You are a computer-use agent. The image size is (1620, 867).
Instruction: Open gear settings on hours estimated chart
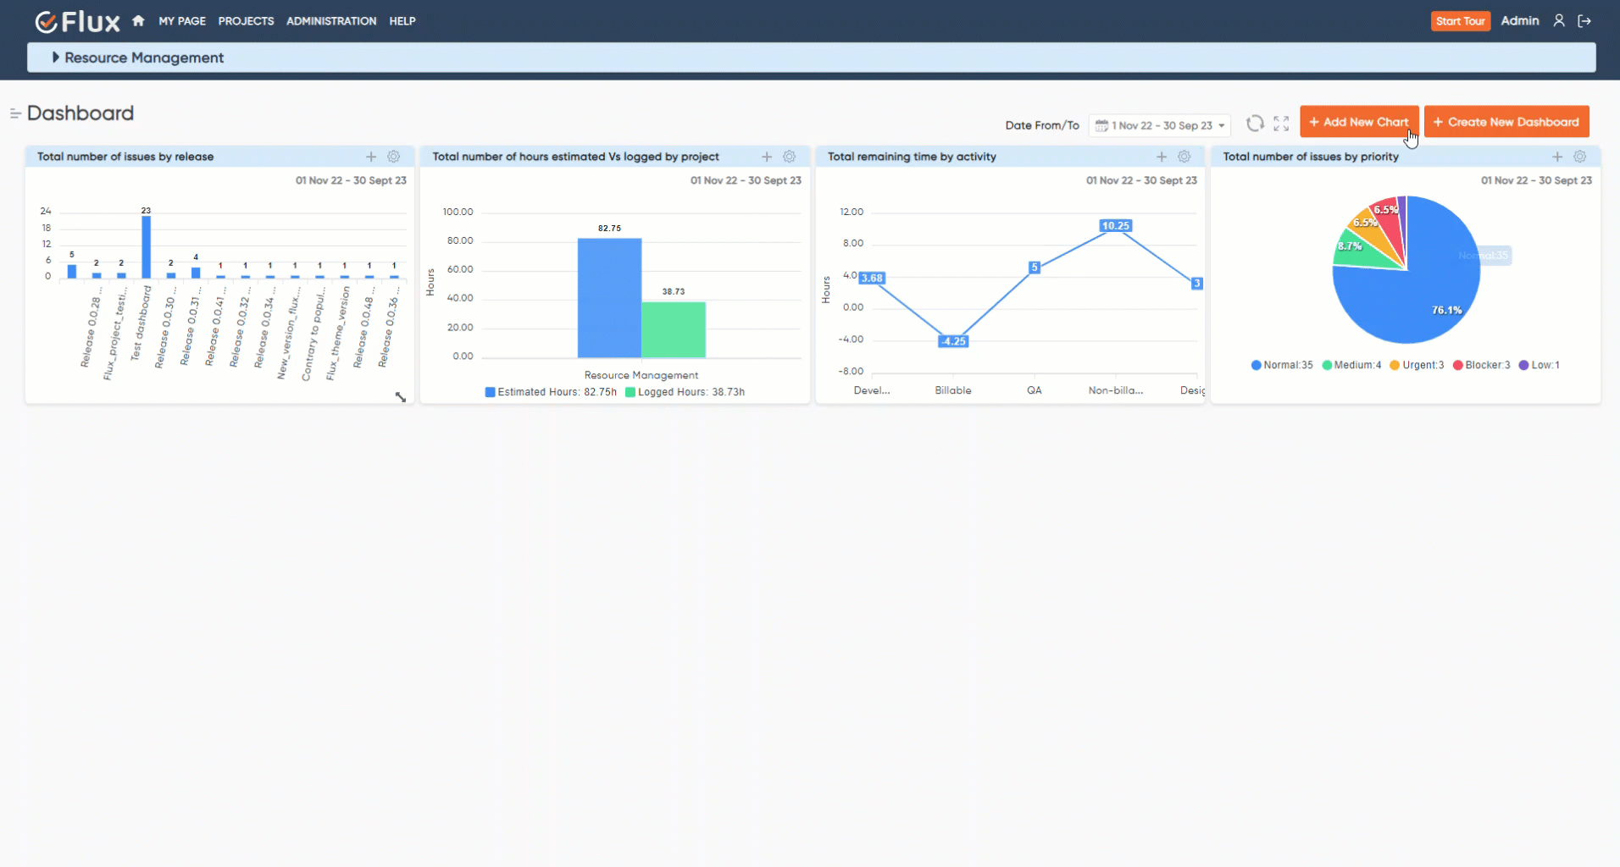tap(790, 157)
